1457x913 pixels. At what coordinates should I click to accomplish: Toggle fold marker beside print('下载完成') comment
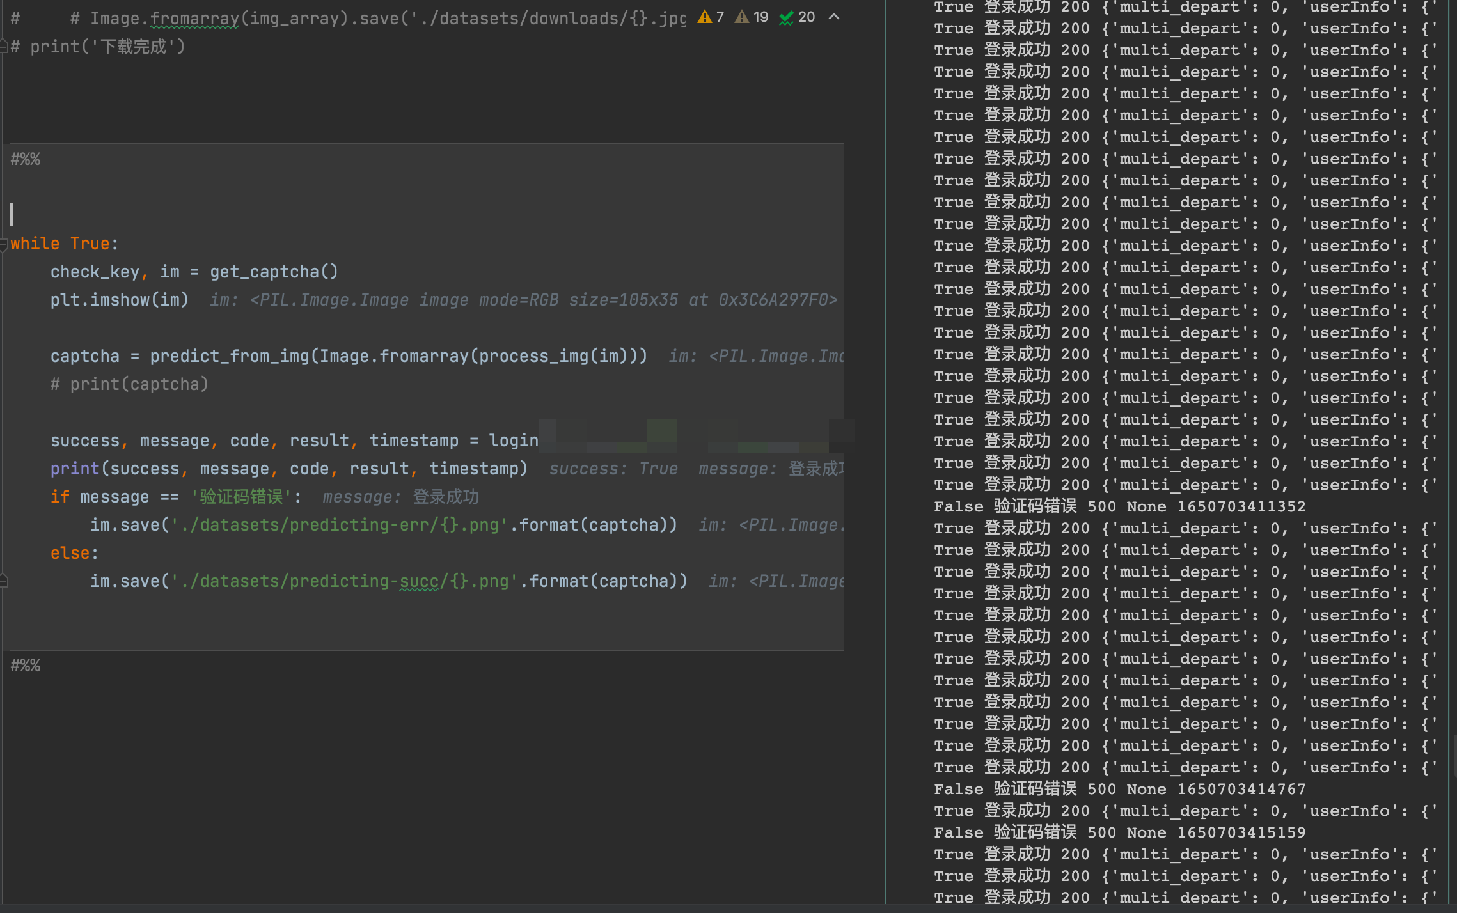tap(4, 47)
